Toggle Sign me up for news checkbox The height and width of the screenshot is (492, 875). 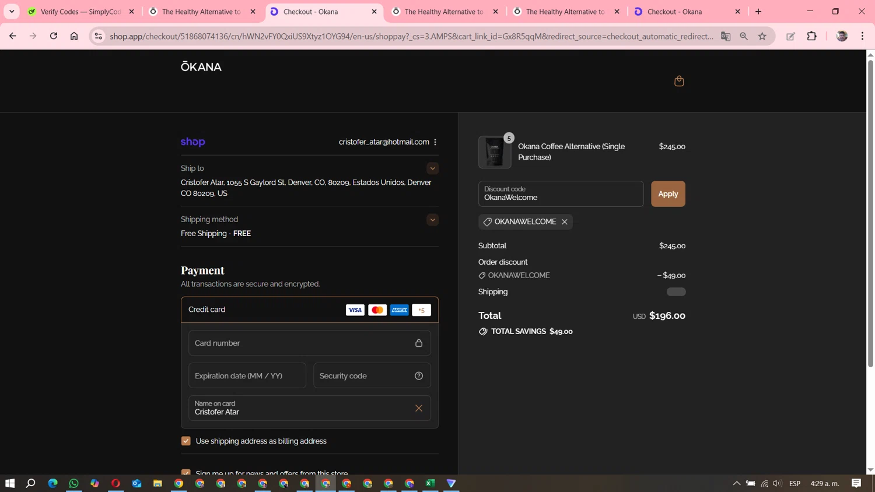186,472
